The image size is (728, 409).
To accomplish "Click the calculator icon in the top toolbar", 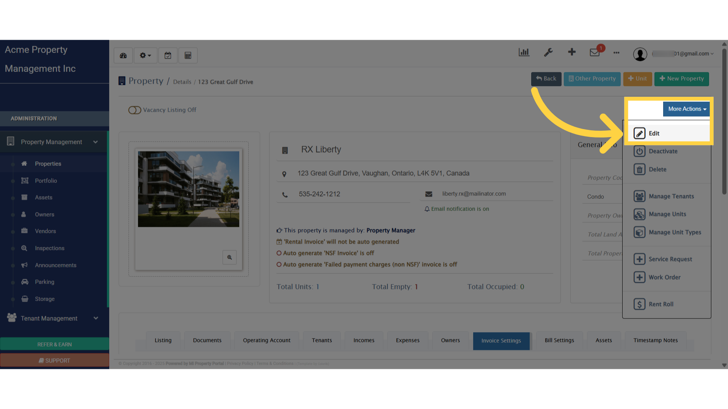I will (188, 55).
